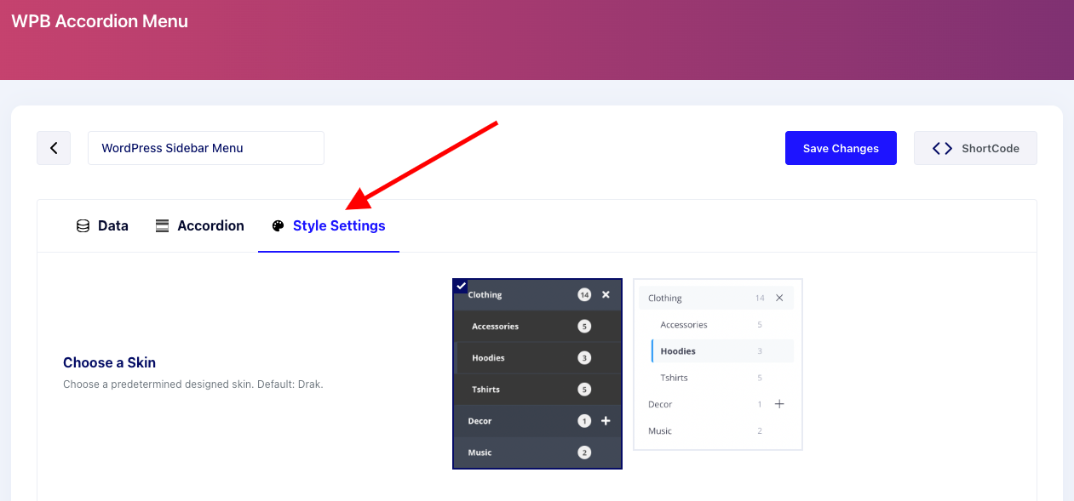Image resolution: width=1074 pixels, height=501 pixels.
Task: Click the Save Changes button
Action: click(841, 148)
